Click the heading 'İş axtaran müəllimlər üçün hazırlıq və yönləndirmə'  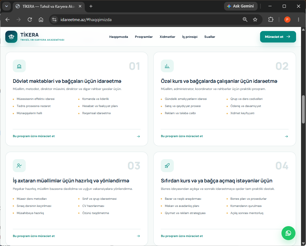click(x=71, y=181)
